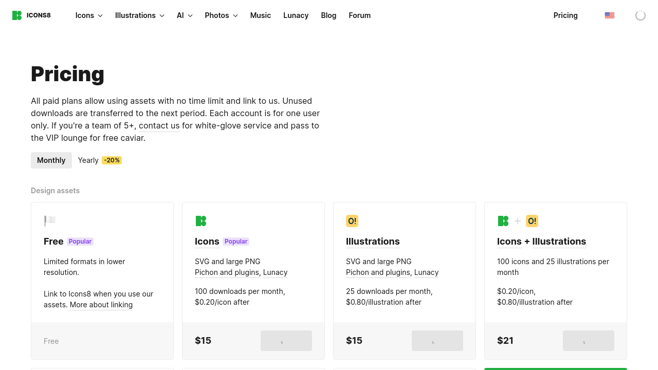
Task: Click the green icon in the Icons + Illustrations card
Action: [x=503, y=221]
